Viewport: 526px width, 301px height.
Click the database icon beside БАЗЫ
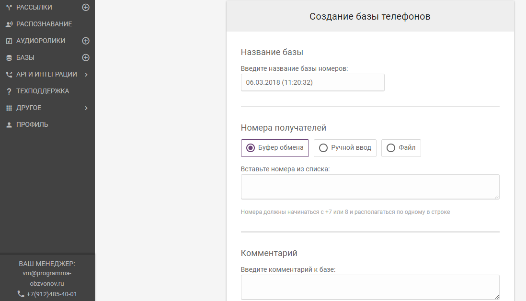click(x=9, y=57)
